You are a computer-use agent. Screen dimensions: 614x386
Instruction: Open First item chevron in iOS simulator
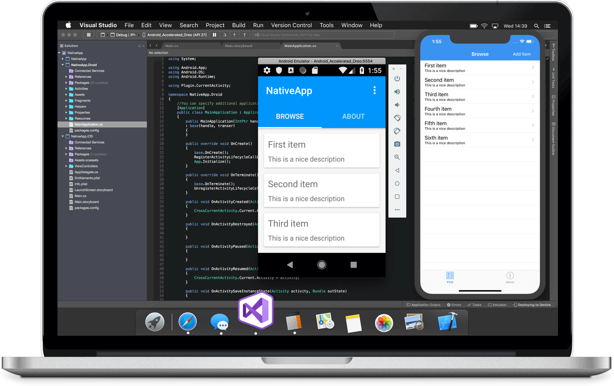(533, 68)
